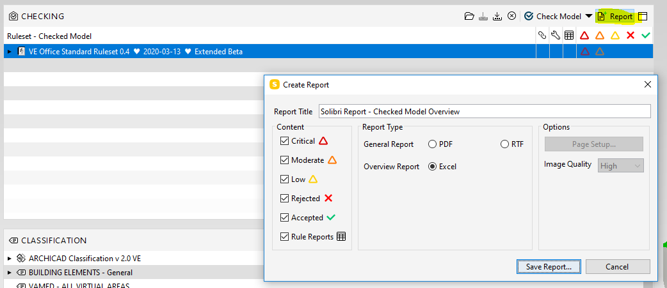Click the wrench column header icon
667x288 pixels.
coord(556,36)
